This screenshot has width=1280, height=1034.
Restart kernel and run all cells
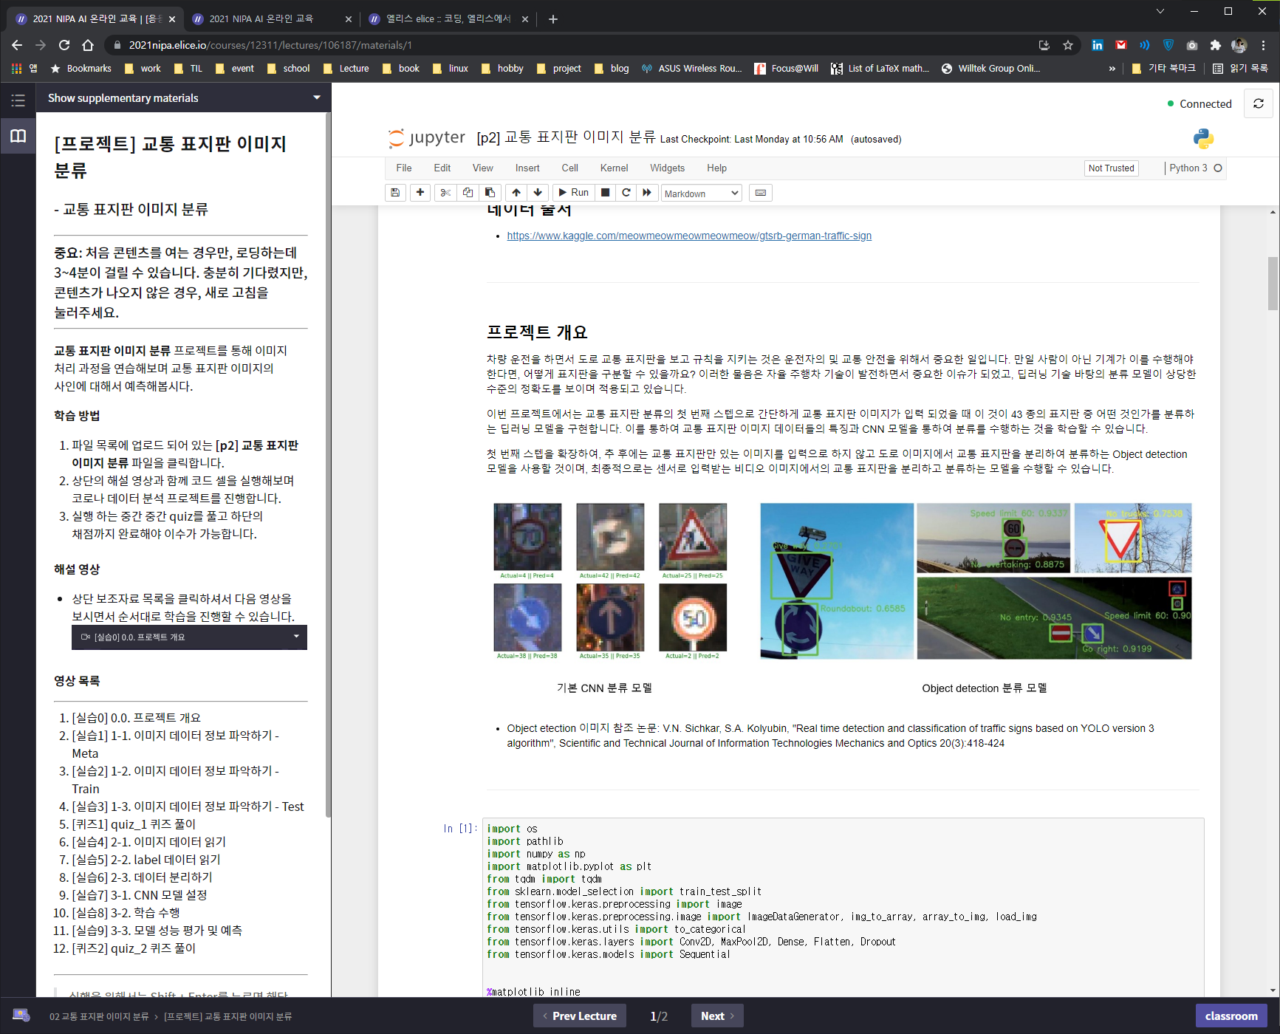pos(647,193)
